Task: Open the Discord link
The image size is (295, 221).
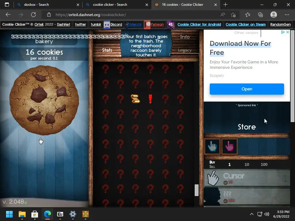Action: click(x=116, y=24)
